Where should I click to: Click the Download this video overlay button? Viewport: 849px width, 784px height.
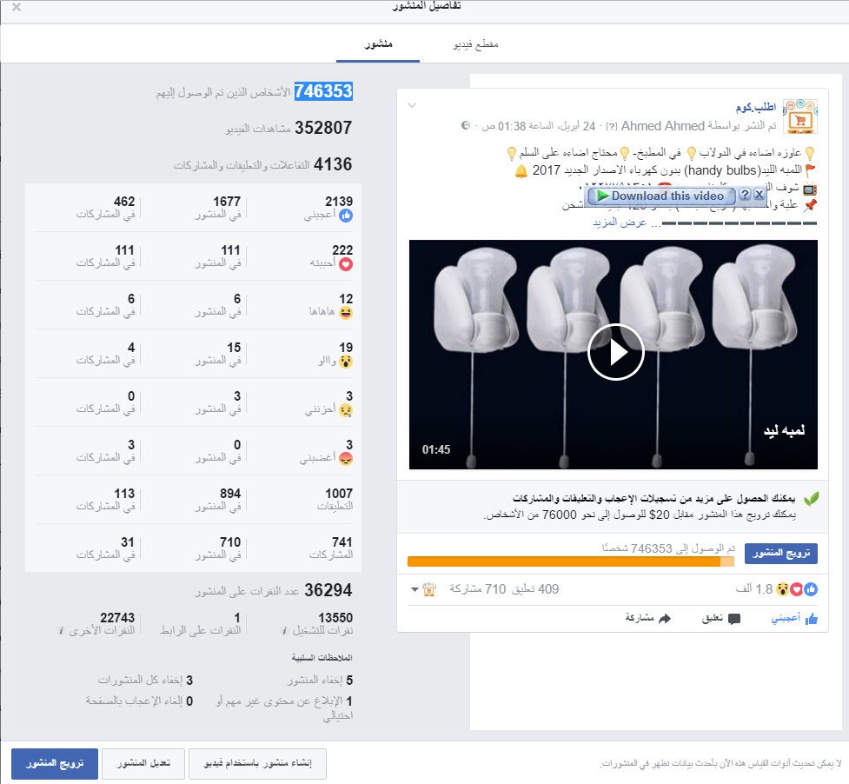(x=660, y=196)
